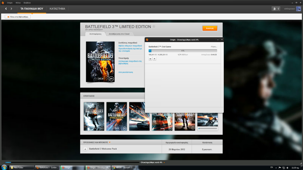Screen dimensions: 303x170
Task: Open the Battlefield 3 Limited Edition box art
Action: point(100,62)
